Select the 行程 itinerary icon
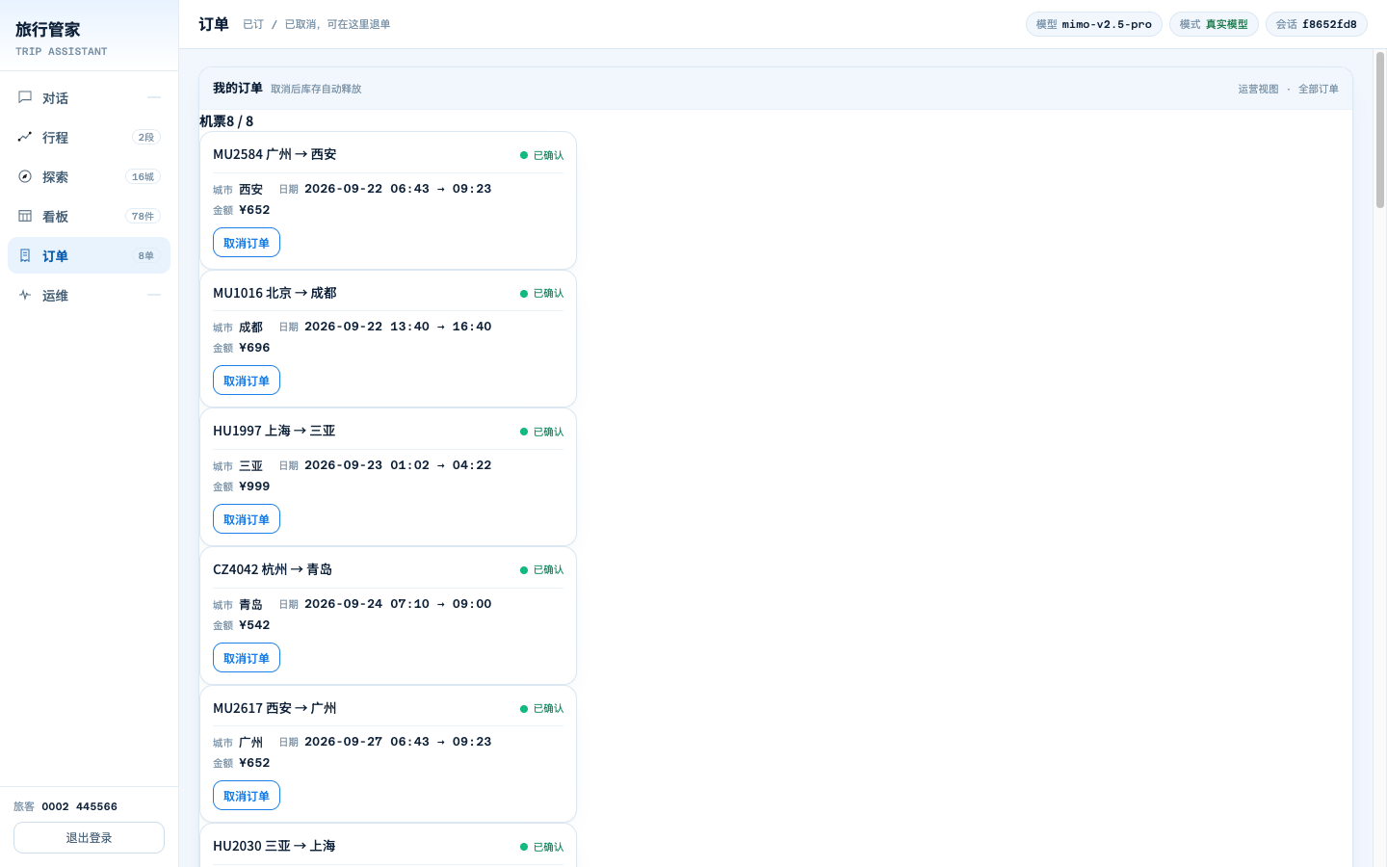The image size is (1387, 867). click(x=25, y=137)
